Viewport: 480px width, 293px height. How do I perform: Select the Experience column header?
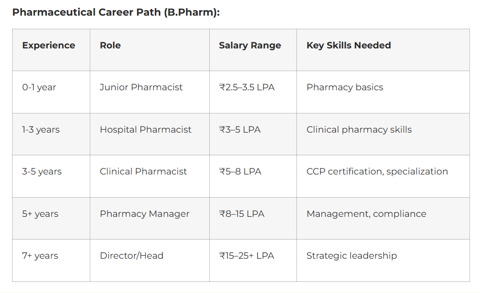(x=48, y=45)
